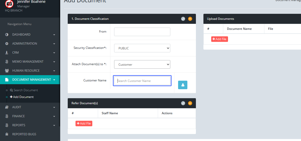Image resolution: width=301 pixels, height=141 pixels.
Task: Click expand icon in Document Classification header
Action: 183,19
